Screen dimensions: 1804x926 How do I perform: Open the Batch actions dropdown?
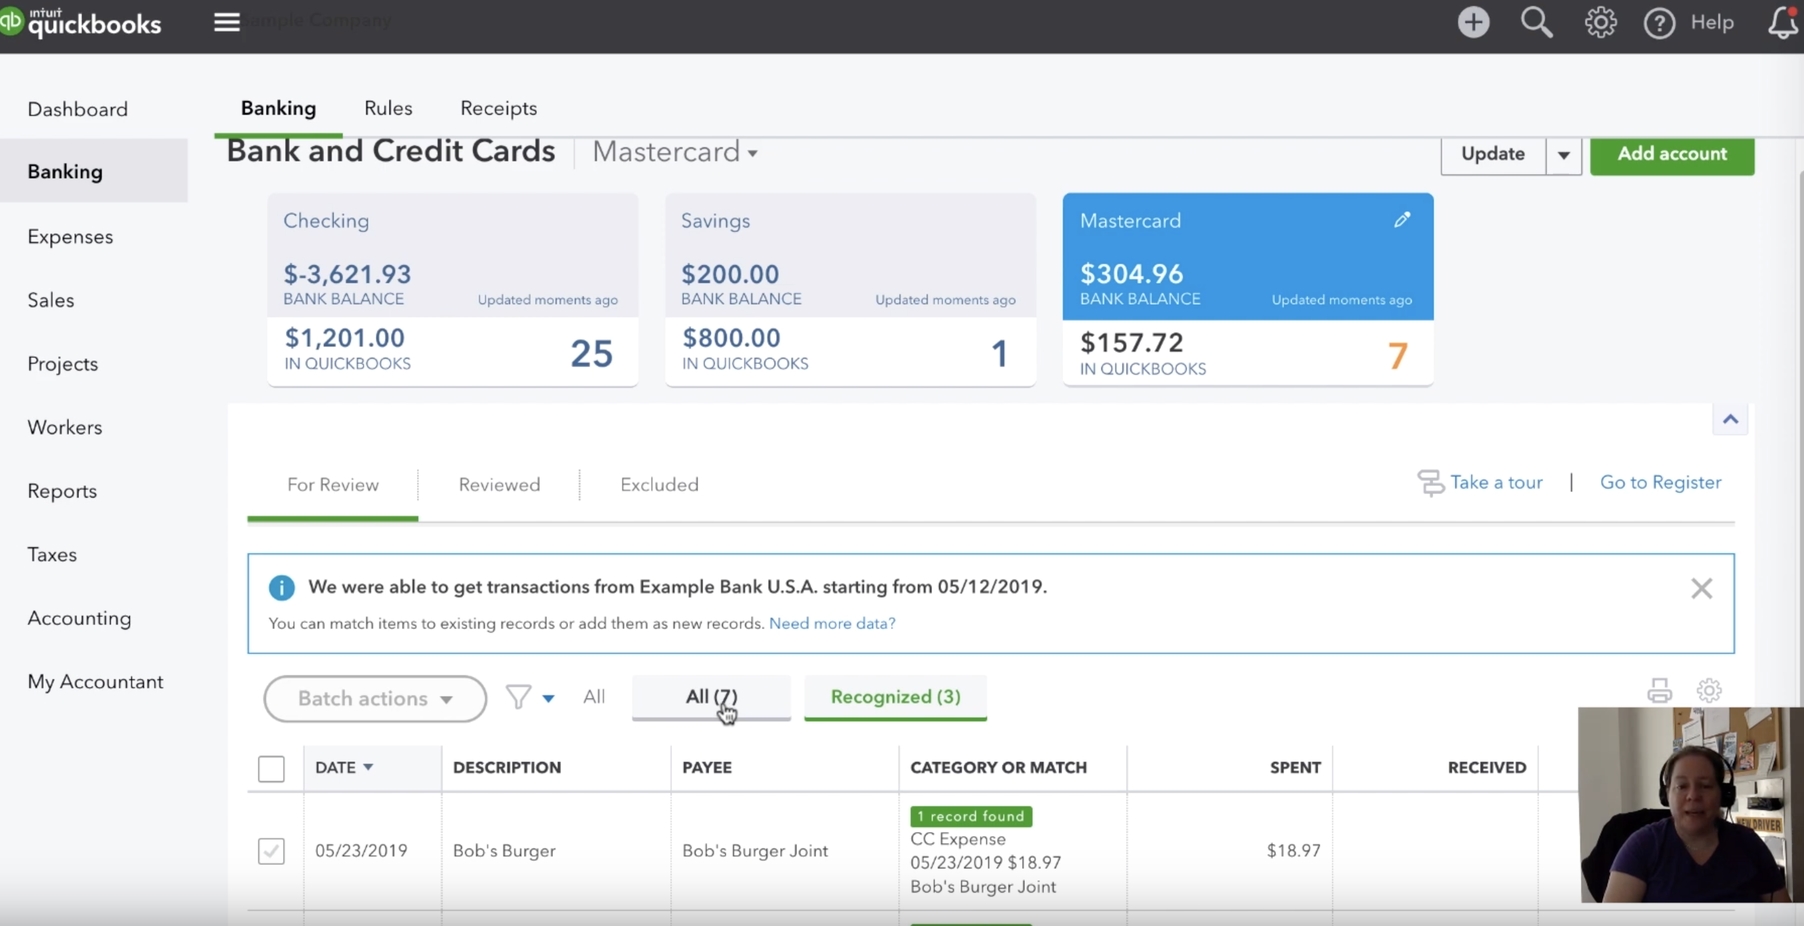[x=375, y=698]
